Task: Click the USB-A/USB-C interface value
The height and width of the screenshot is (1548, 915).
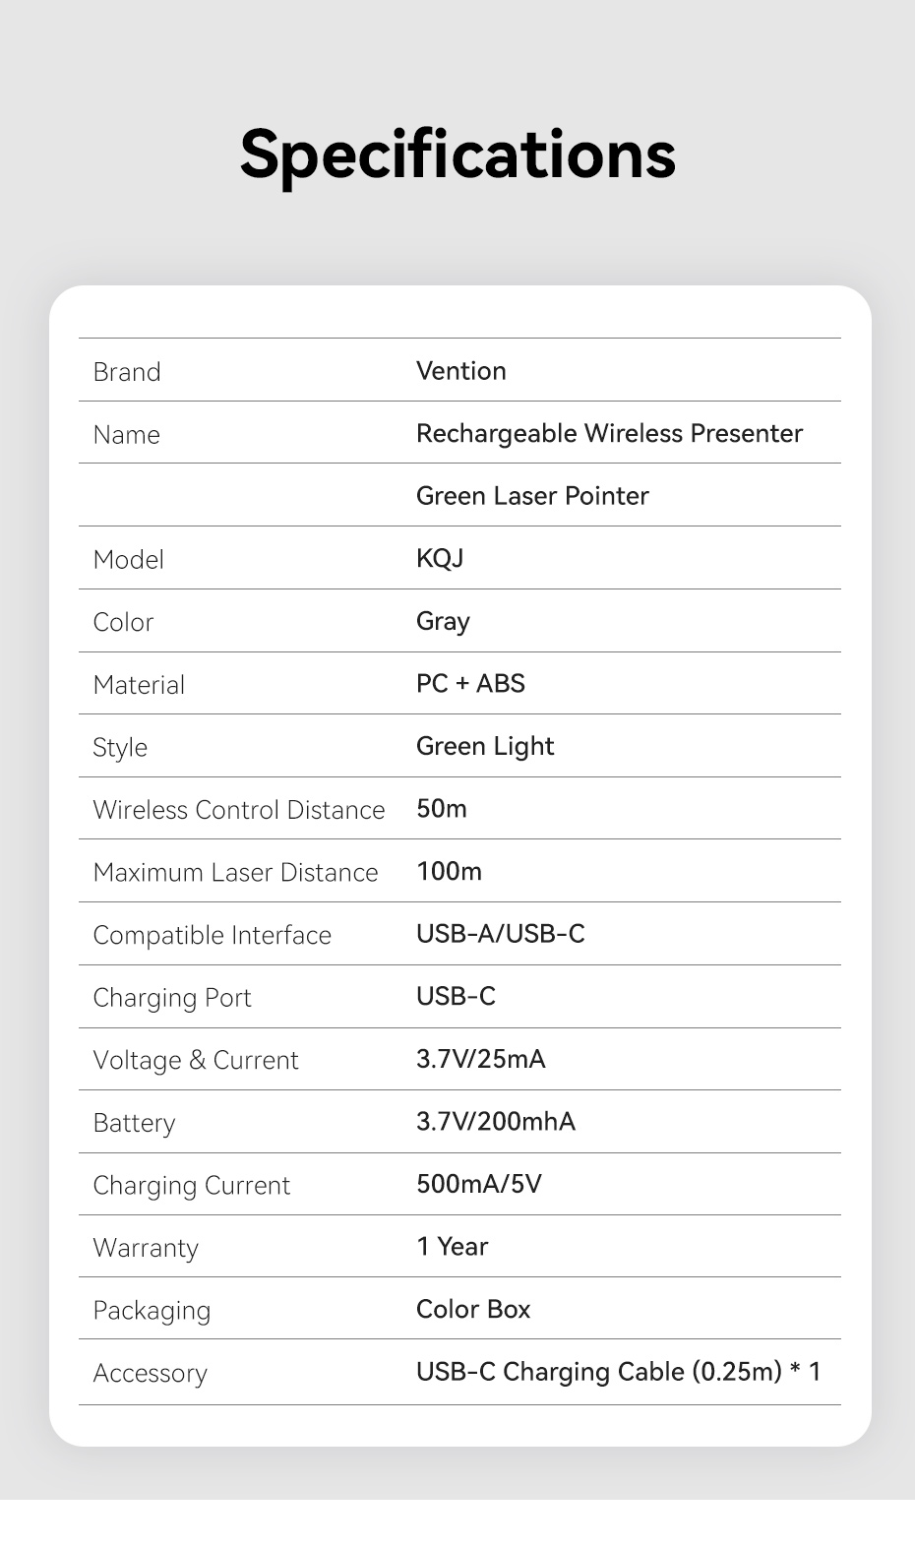Action: pyautogui.click(x=500, y=934)
